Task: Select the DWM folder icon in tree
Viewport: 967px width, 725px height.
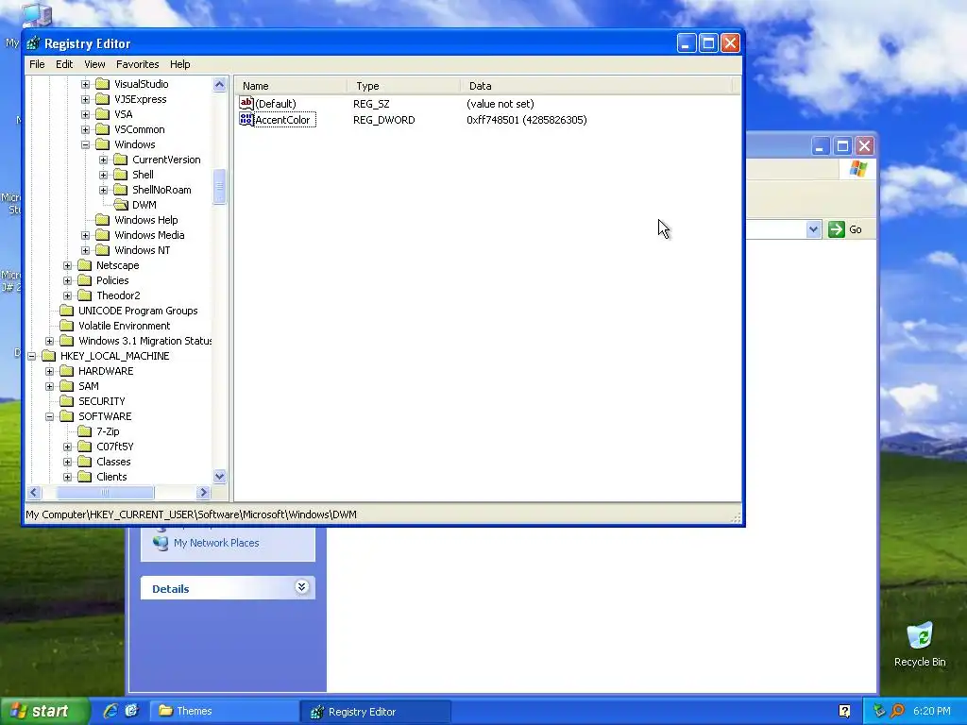Action: coord(121,205)
